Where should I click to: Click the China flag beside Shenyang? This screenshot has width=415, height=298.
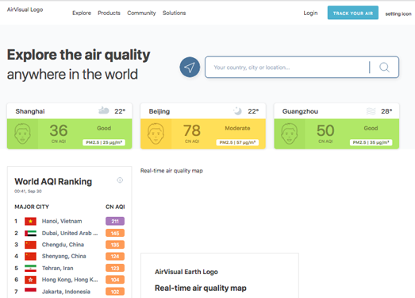click(x=30, y=257)
